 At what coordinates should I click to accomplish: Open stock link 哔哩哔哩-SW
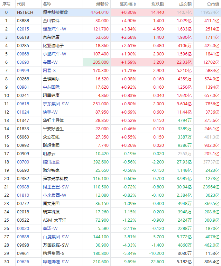click(x=56, y=262)
